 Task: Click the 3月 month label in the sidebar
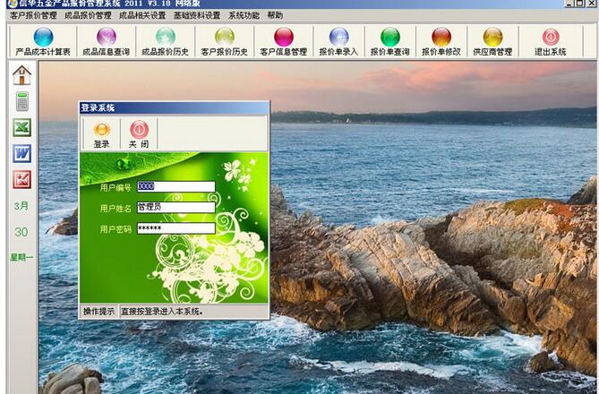[x=21, y=206]
